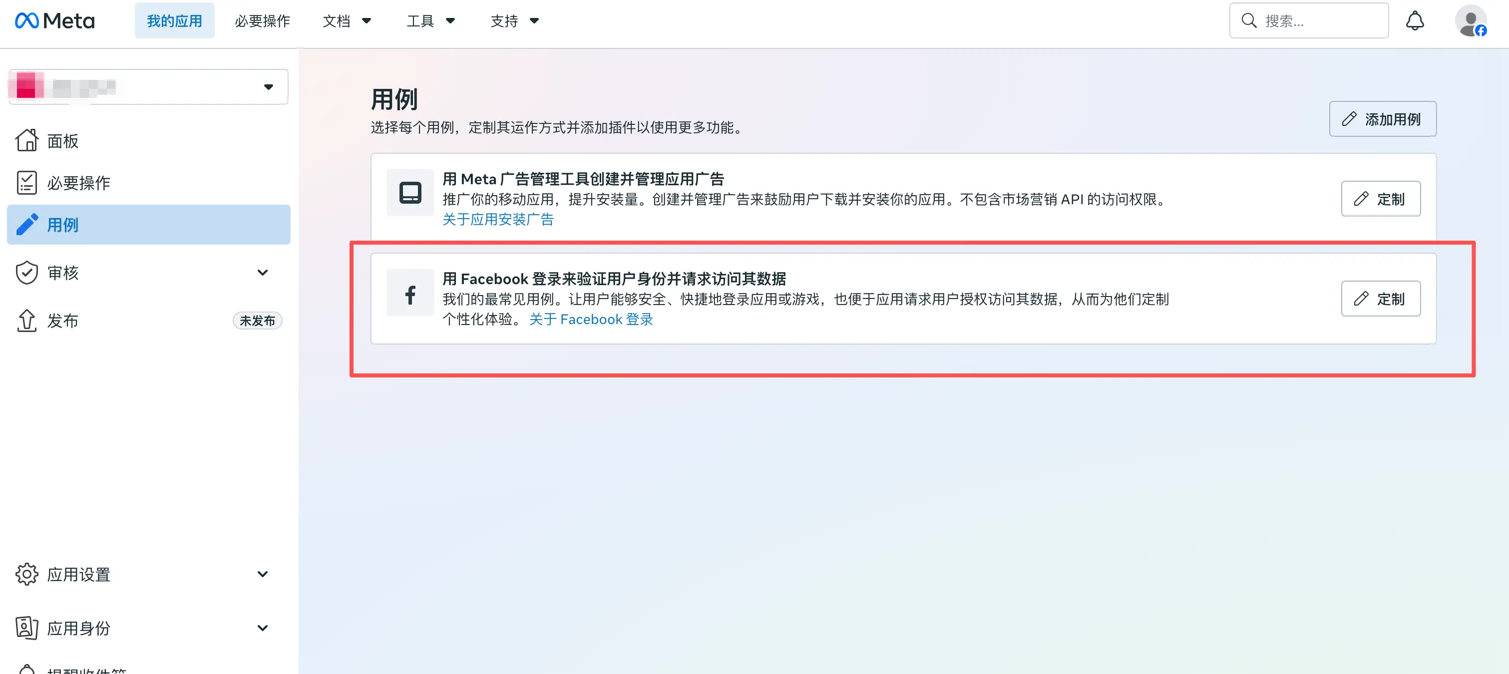Expand the 应用设置 section chevron

pyautogui.click(x=263, y=574)
